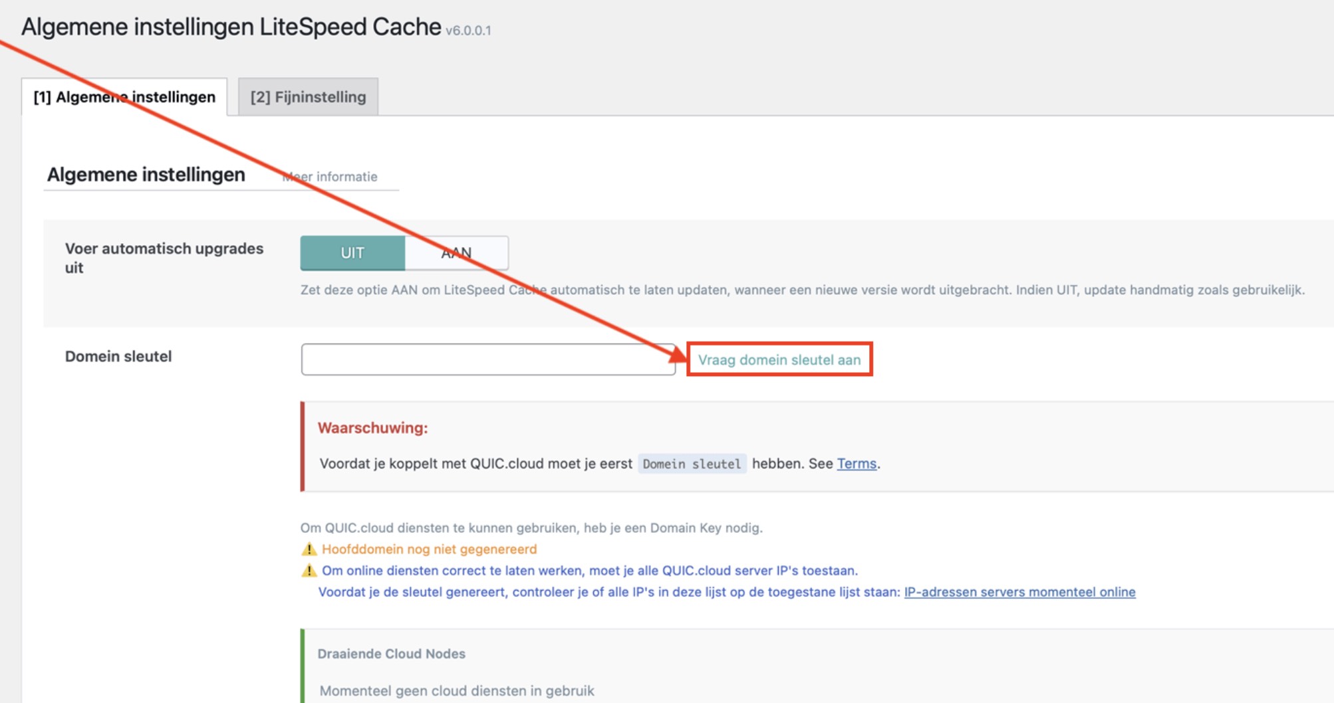The image size is (1334, 703).
Task: Click the Domein sleutel input field
Action: (487, 359)
